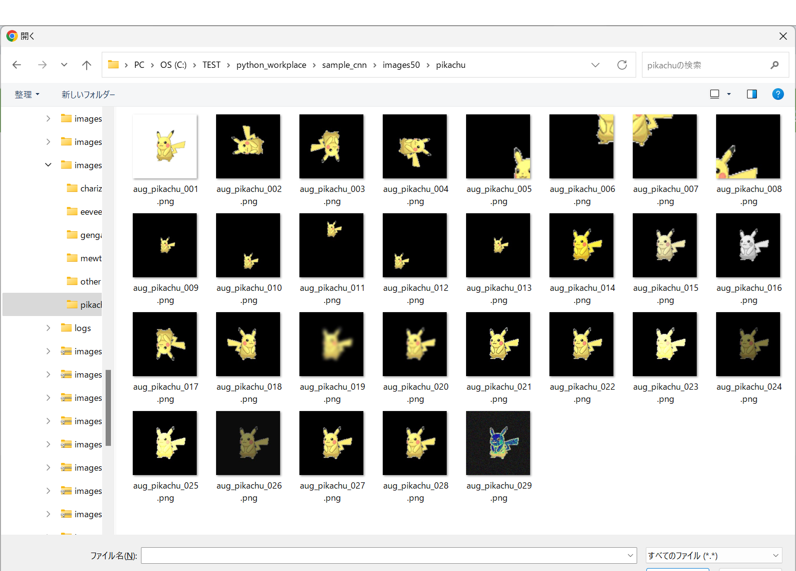Screen dimensions: 796x571
Task: Change the view layout with the view button
Action: pos(715,94)
